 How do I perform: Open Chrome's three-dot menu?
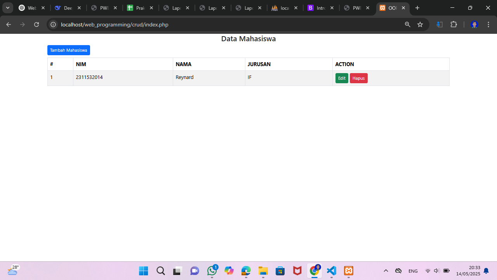(488, 24)
